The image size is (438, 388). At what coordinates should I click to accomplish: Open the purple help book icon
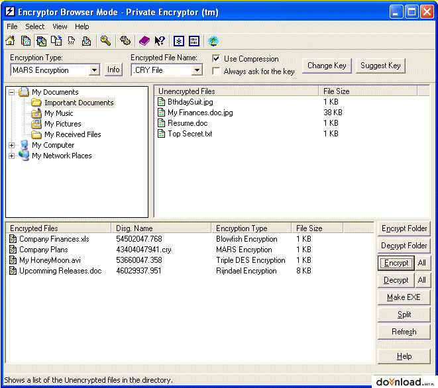[144, 41]
